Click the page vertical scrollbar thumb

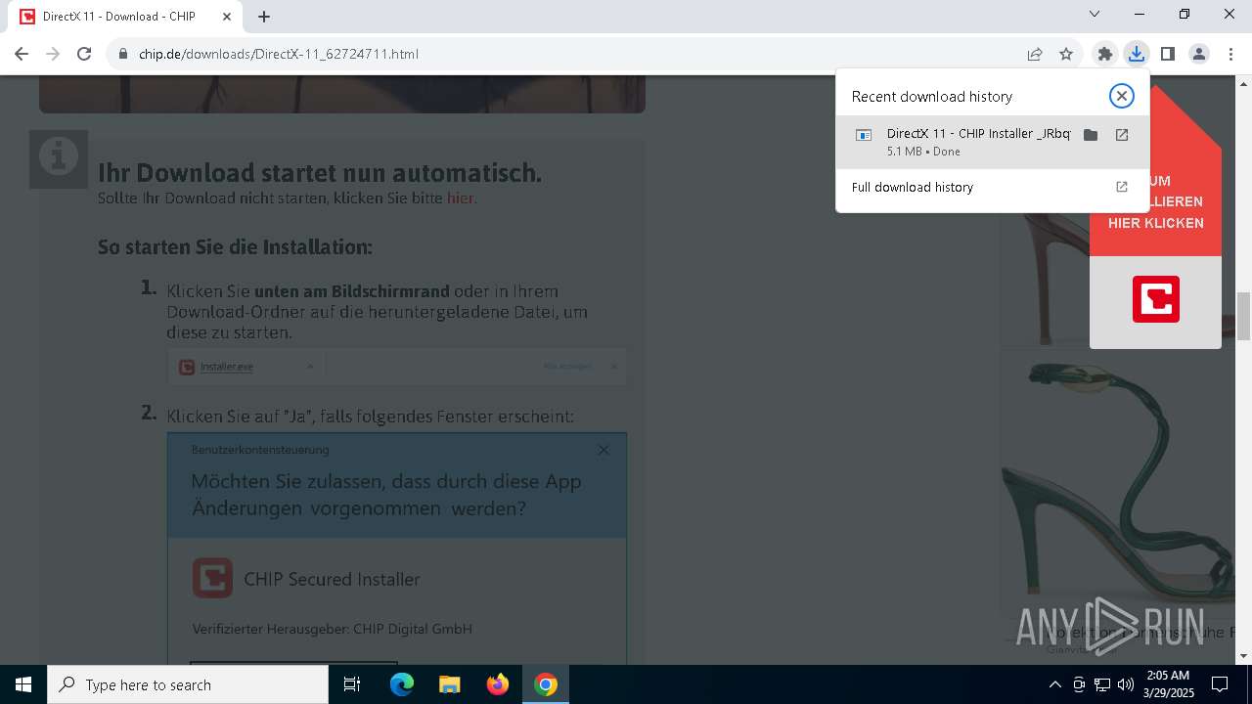pos(1244,315)
